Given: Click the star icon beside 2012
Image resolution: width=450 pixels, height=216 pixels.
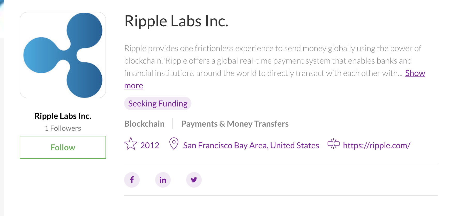Looking at the screenshot, I should point(131,144).
